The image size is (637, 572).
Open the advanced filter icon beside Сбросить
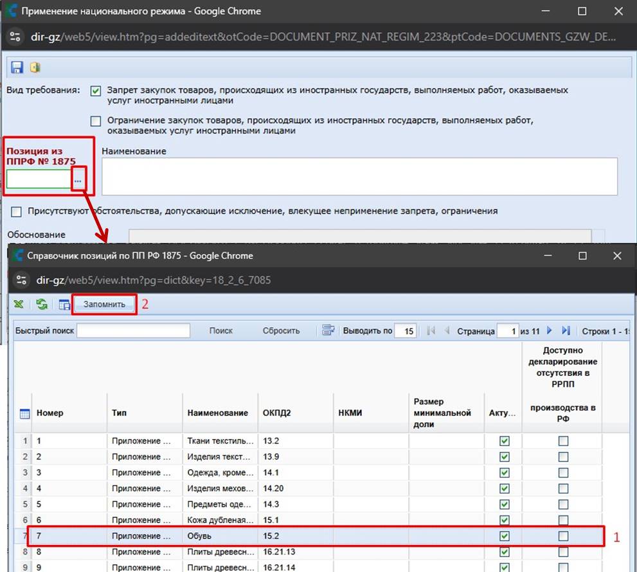click(x=328, y=330)
